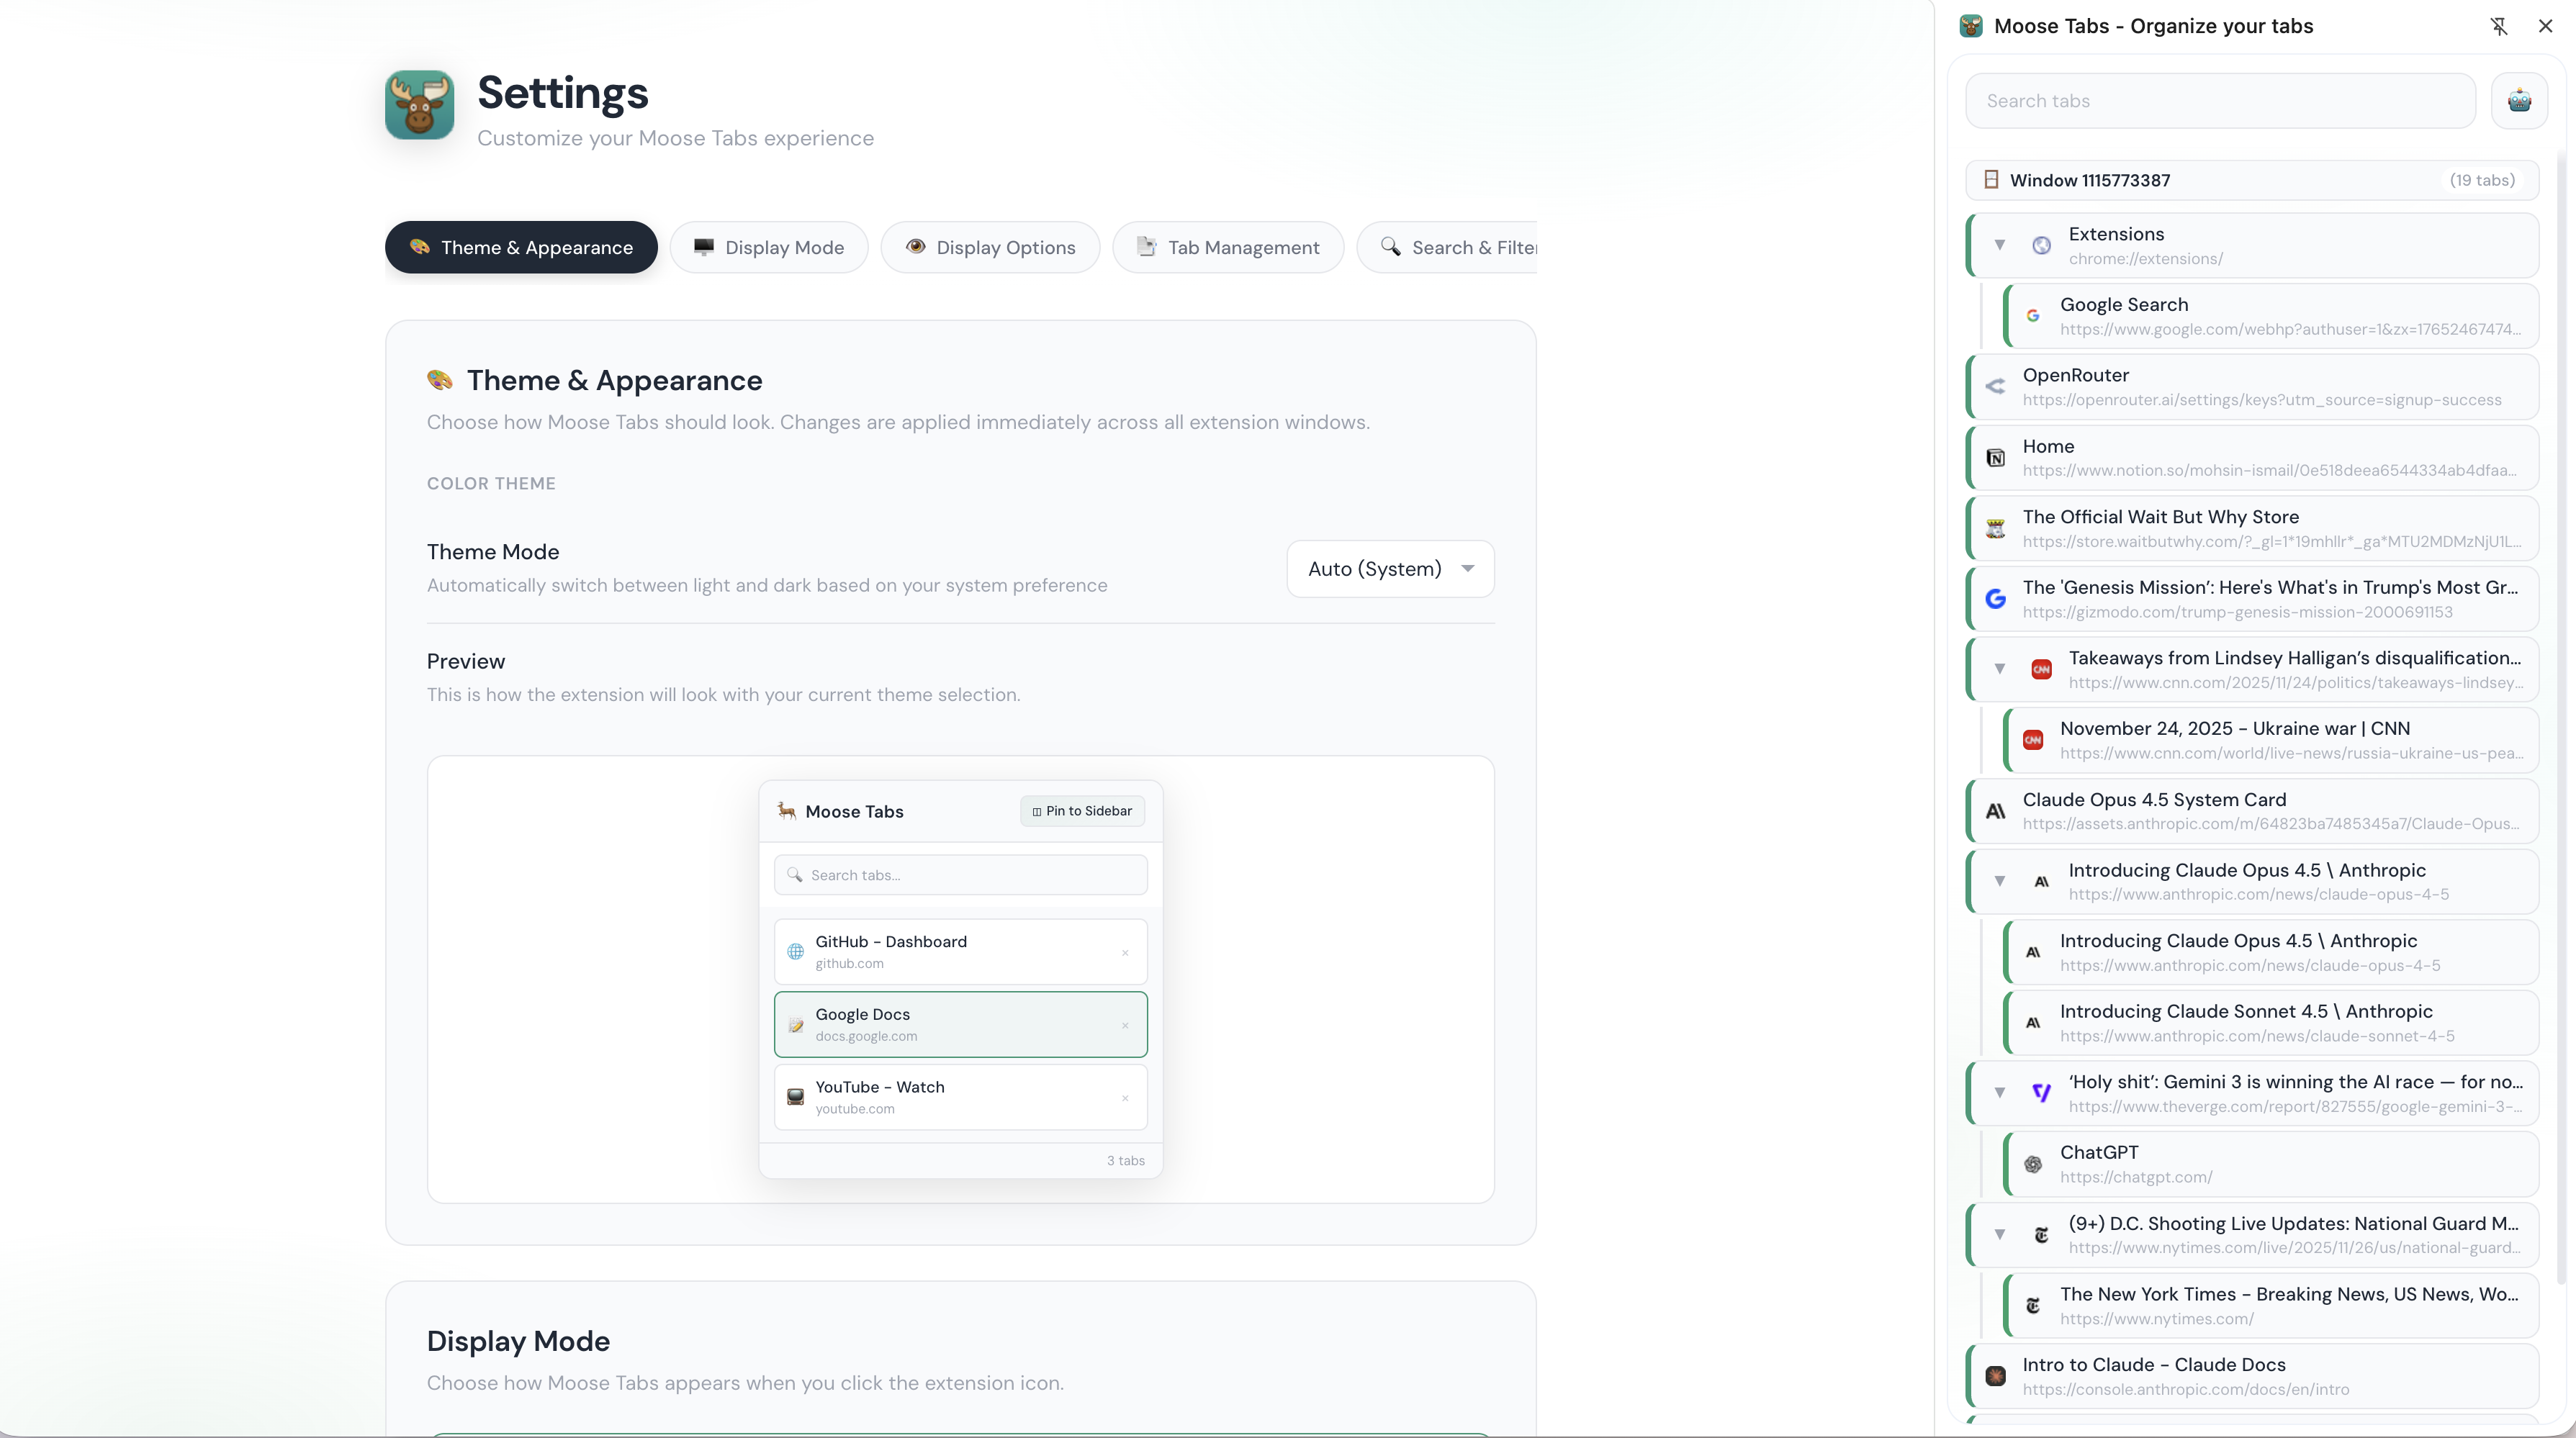This screenshot has width=2576, height=1438.
Task: Collapse the Extensions tab group
Action: tap(1999, 245)
